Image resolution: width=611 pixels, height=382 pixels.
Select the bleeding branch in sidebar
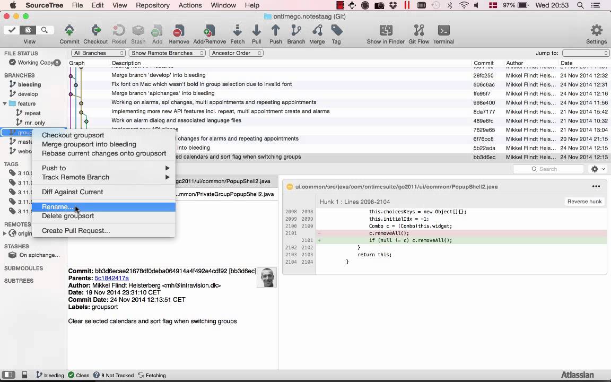[29, 84]
